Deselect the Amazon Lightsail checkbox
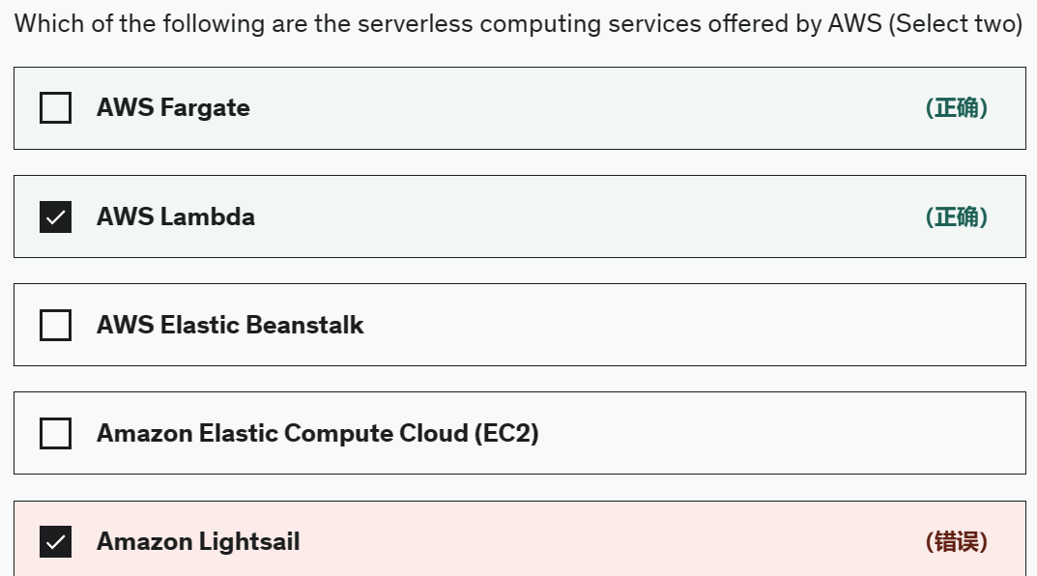1037x576 pixels. (x=55, y=541)
